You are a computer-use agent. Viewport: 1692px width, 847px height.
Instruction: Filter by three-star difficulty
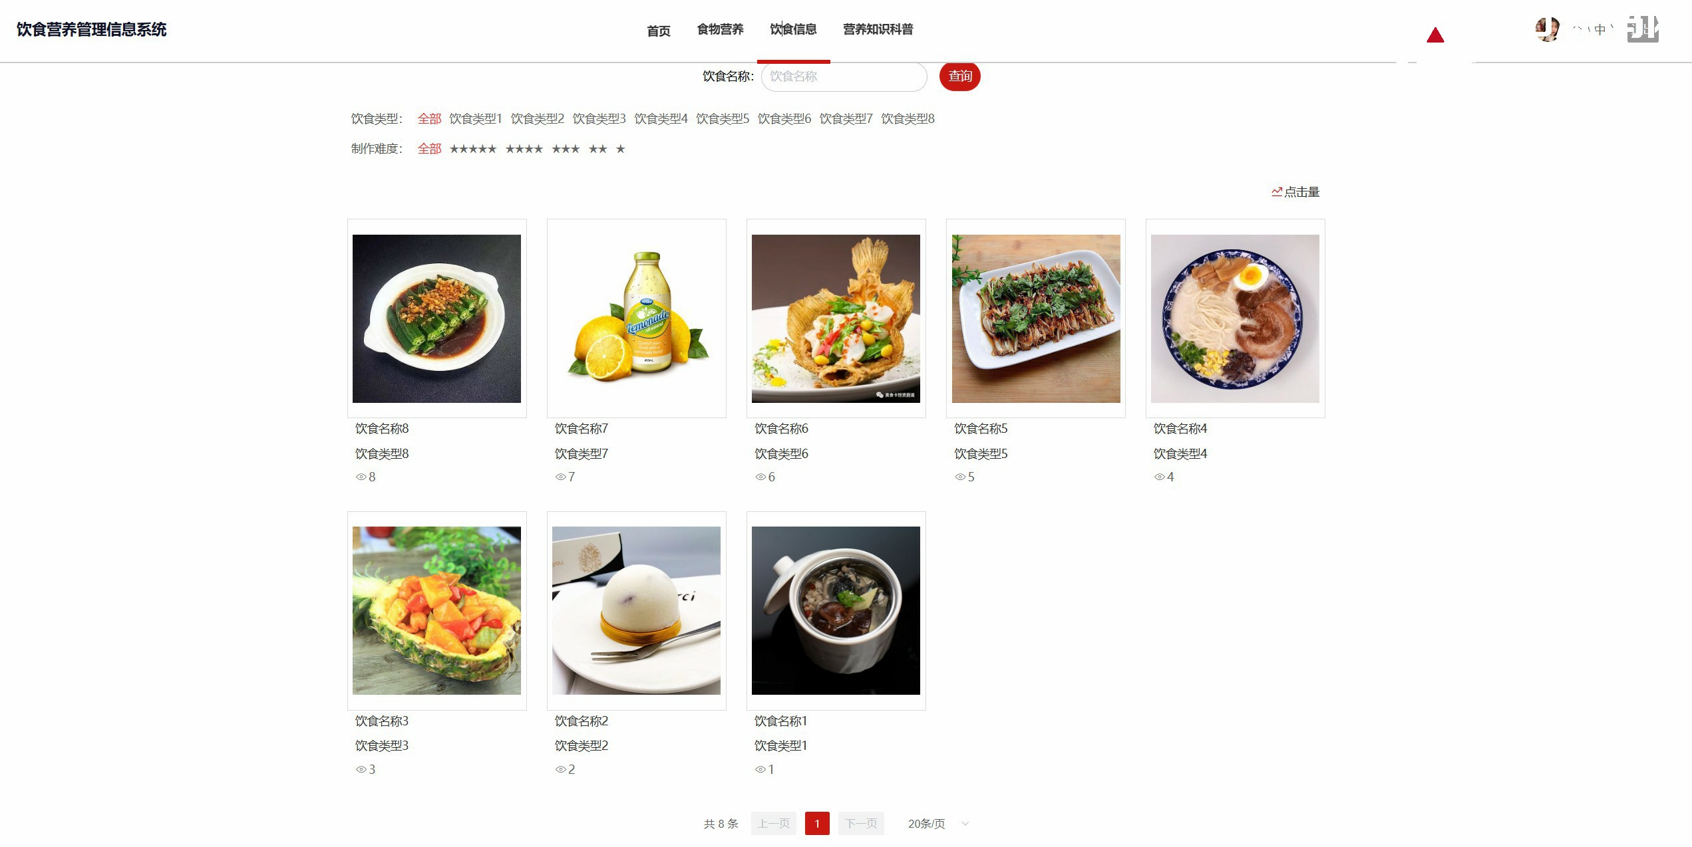(x=566, y=149)
